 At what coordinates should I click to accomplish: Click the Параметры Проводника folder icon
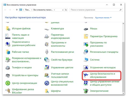coord(86,36)
